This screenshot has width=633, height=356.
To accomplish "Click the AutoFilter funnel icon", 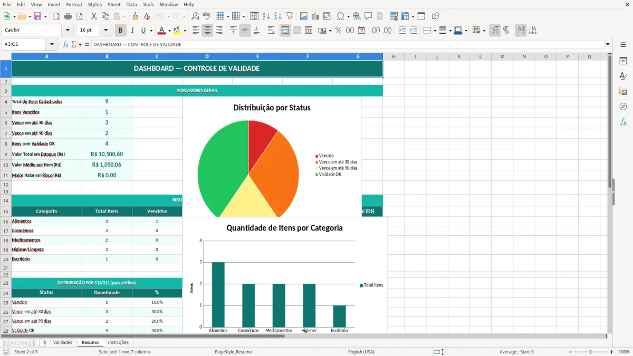I will click(290, 16).
